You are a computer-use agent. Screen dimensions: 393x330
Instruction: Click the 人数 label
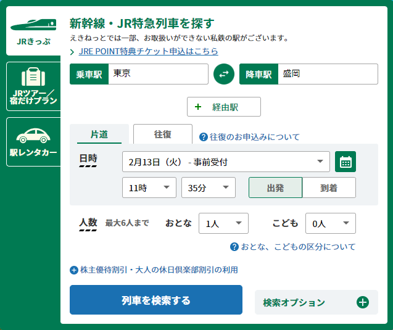(88, 223)
